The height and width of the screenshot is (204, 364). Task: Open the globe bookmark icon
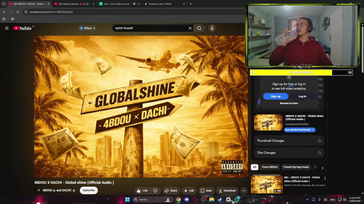tap(12, 19)
